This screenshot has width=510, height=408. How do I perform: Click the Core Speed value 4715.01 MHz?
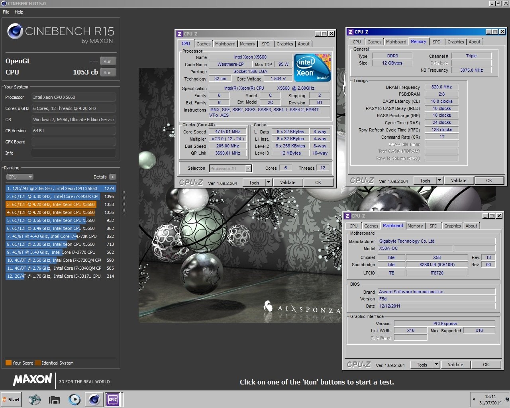(228, 131)
